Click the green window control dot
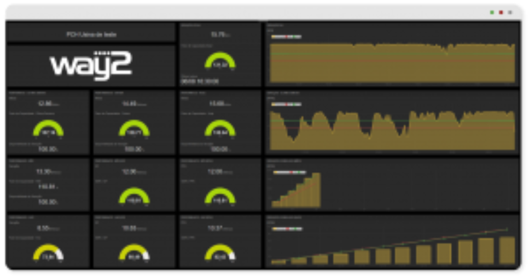Image resolution: width=529 pixels, height=277 pixels. tap(492, 11)
